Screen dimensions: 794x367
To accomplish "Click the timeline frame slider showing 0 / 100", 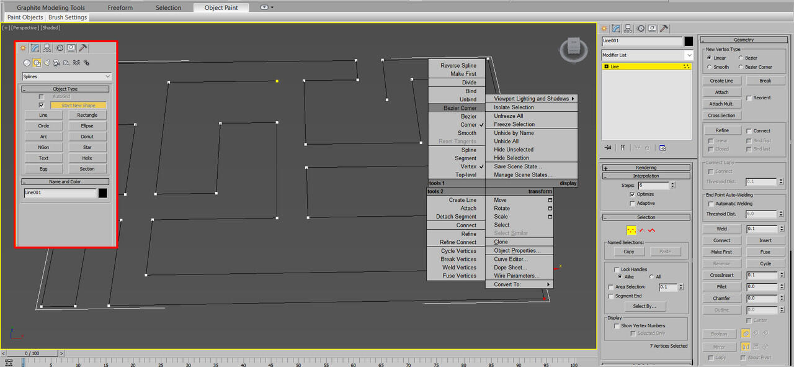I will tap(32, 353).
